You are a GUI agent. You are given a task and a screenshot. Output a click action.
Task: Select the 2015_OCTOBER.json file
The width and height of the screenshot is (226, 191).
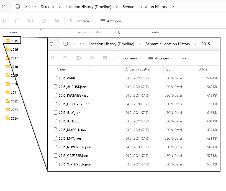point(73,156)
